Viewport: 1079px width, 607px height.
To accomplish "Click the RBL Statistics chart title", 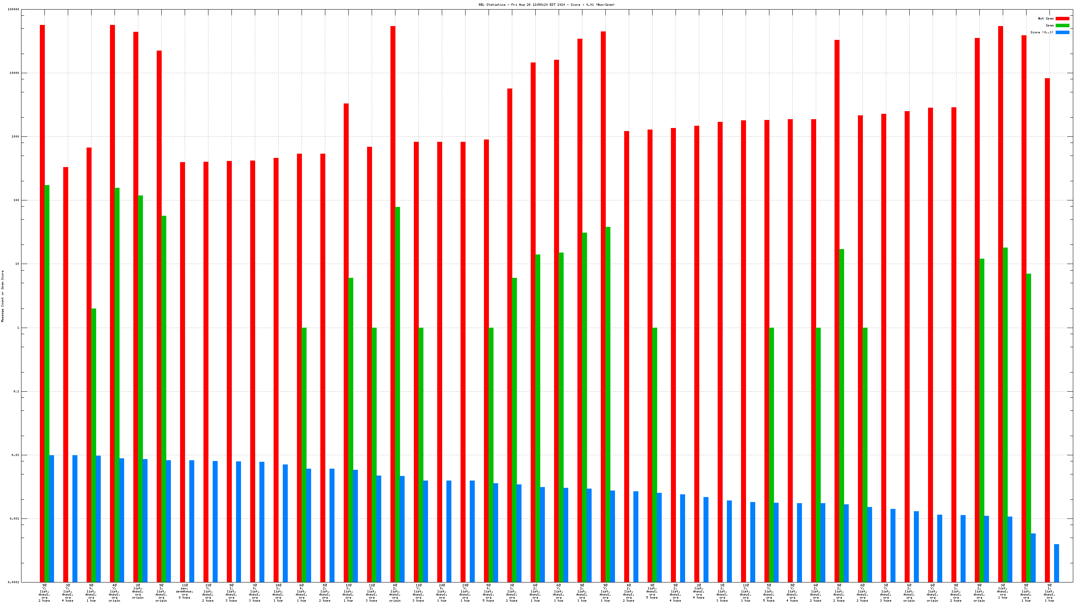I will tap(547, 5).
